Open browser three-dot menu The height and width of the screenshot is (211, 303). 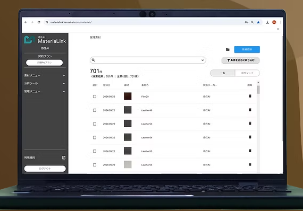(281, 22)
